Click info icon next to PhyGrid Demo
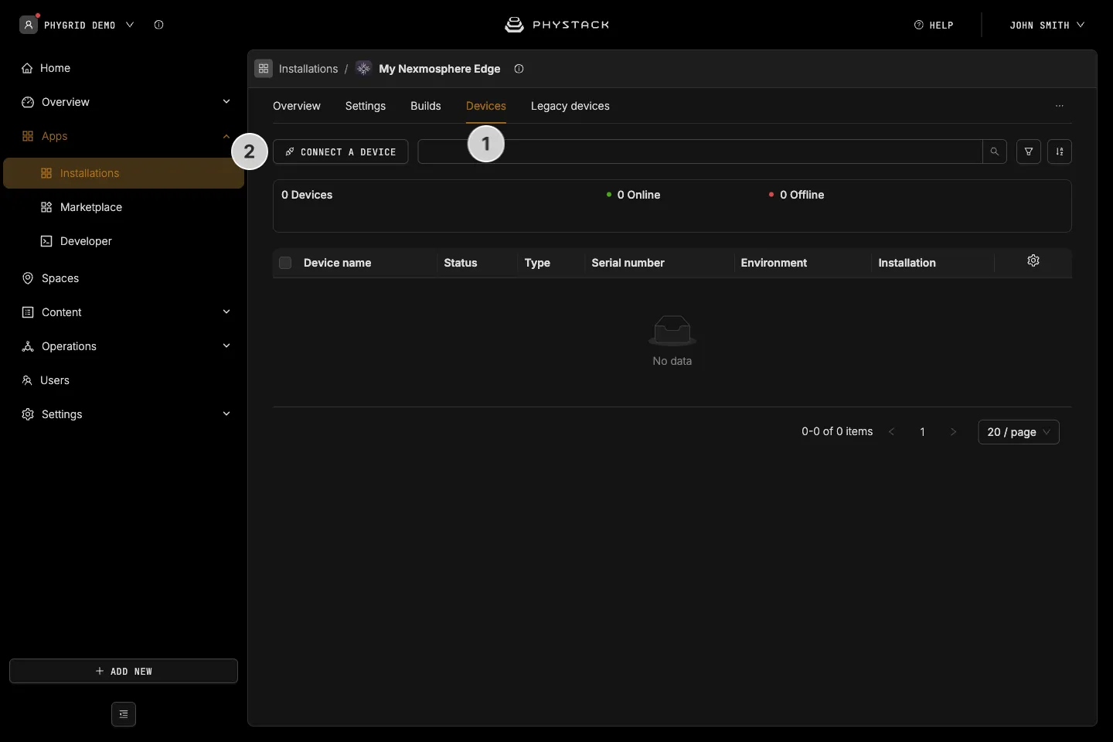The image size is (1113, 742). pyautogui.click(x=159, y=25)
